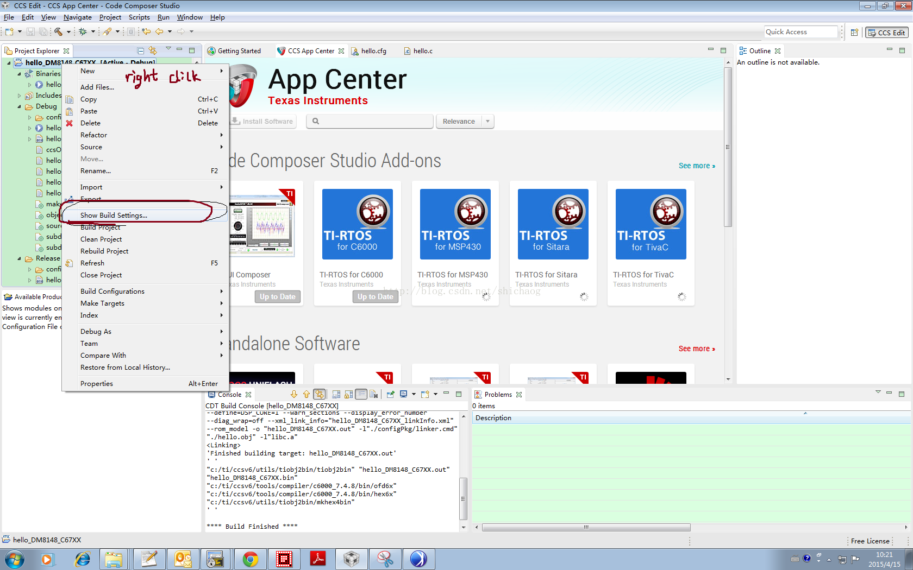Screen dimensions: 913x570
Task: Click See more for Studio Add-ons
Action: coord(697,166)
